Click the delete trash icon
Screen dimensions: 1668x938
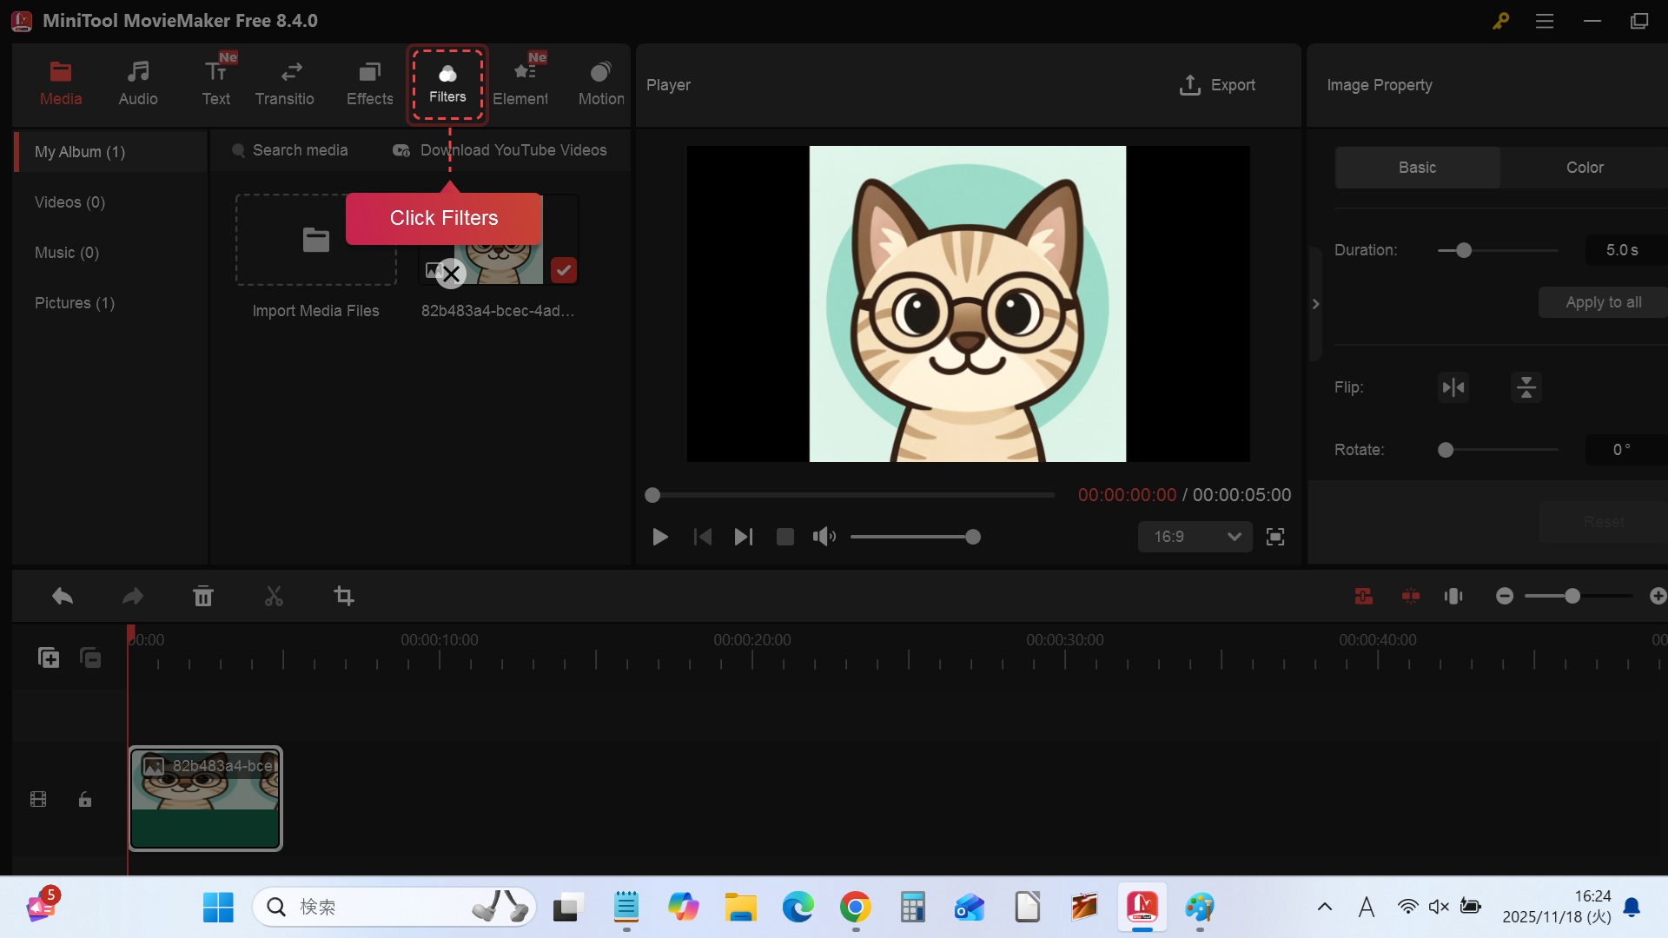[202, 597]
